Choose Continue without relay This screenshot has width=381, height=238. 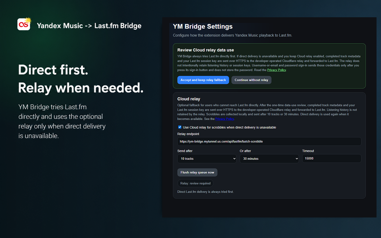coord(252,80)
